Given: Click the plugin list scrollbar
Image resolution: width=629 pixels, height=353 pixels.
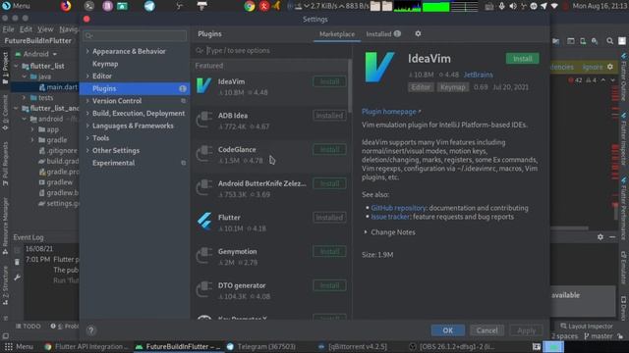Looking at the screenshot, I should (x=350, y=86).
